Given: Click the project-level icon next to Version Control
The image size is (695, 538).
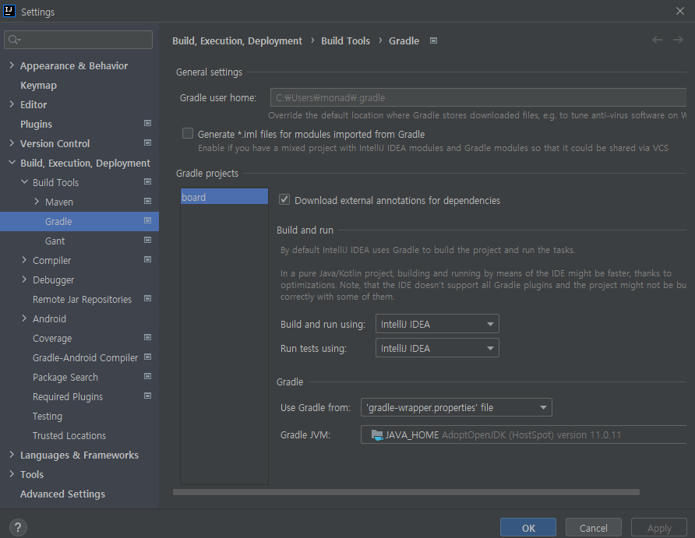Looking at the screenshot, I should point(147,142).
